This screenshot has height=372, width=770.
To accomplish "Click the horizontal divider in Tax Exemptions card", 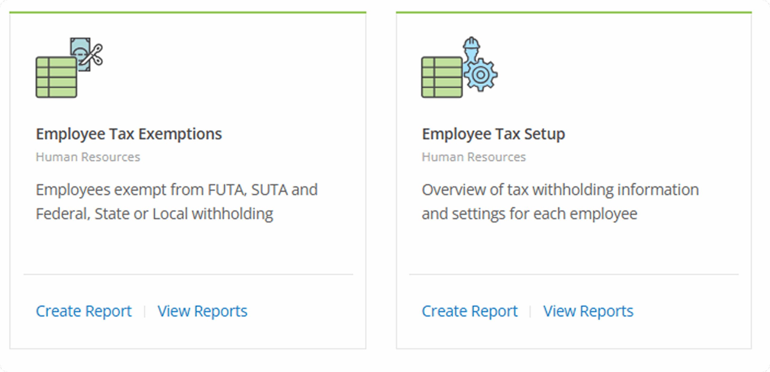I will click(188, 274).
